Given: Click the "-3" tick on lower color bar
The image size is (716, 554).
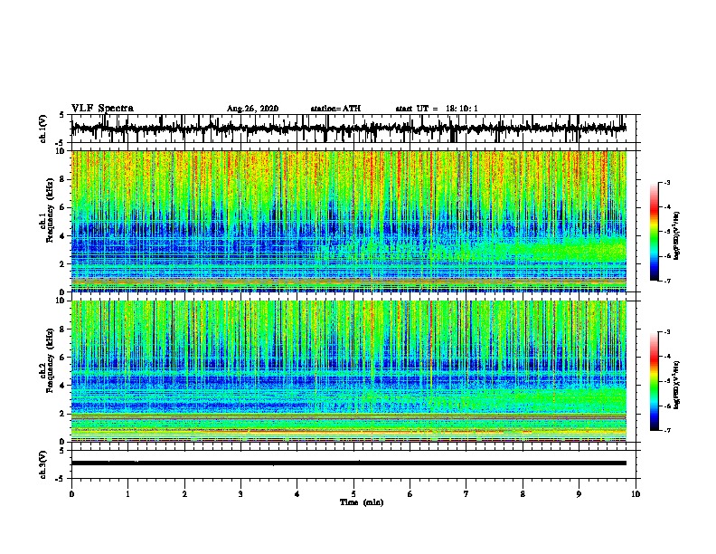Looking at the screenshot, I should [666, 332].
